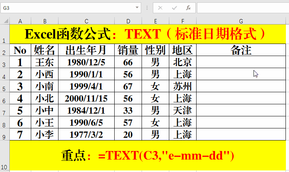Select row 5 header

tap(5, 86)
